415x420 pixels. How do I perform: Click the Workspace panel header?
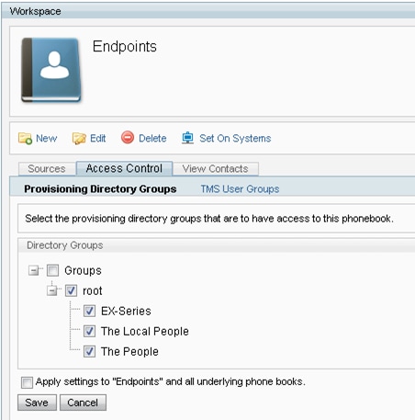tap(208, 11)
